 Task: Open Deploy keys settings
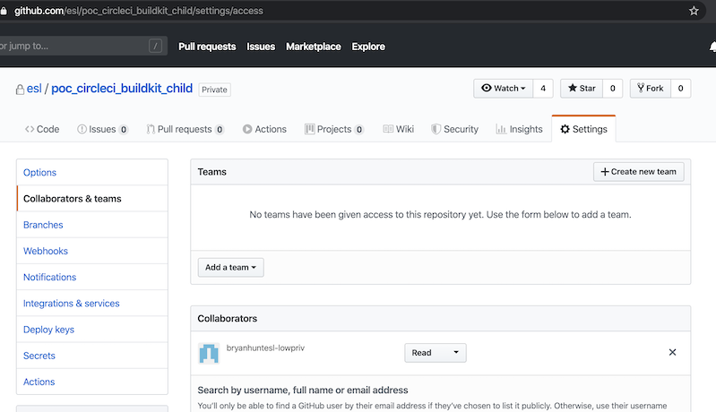coord(92,330)
